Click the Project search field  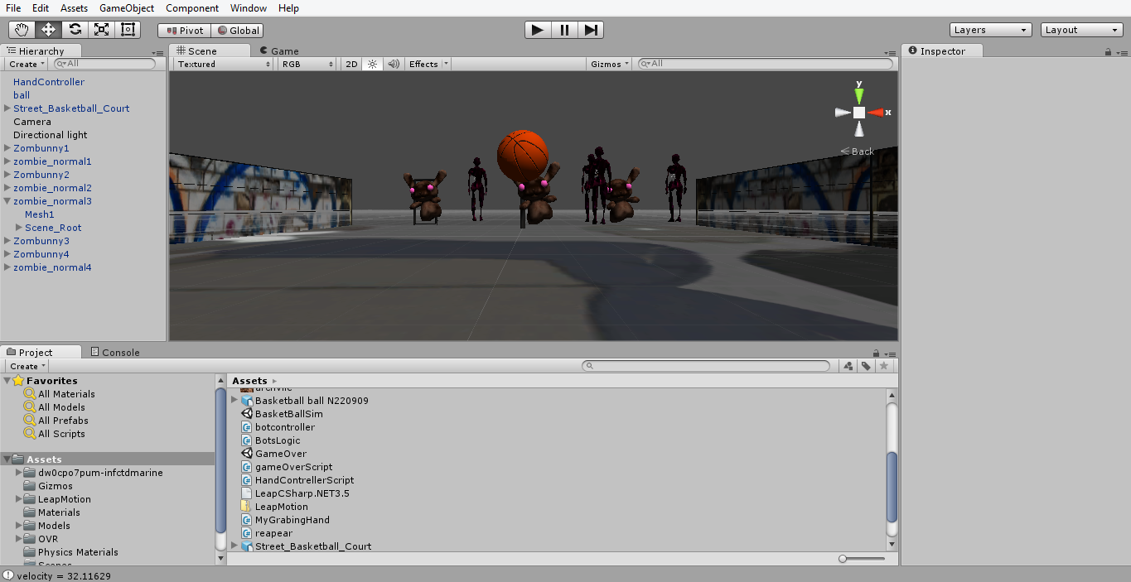pyautogui.click(x=706, y=366)
